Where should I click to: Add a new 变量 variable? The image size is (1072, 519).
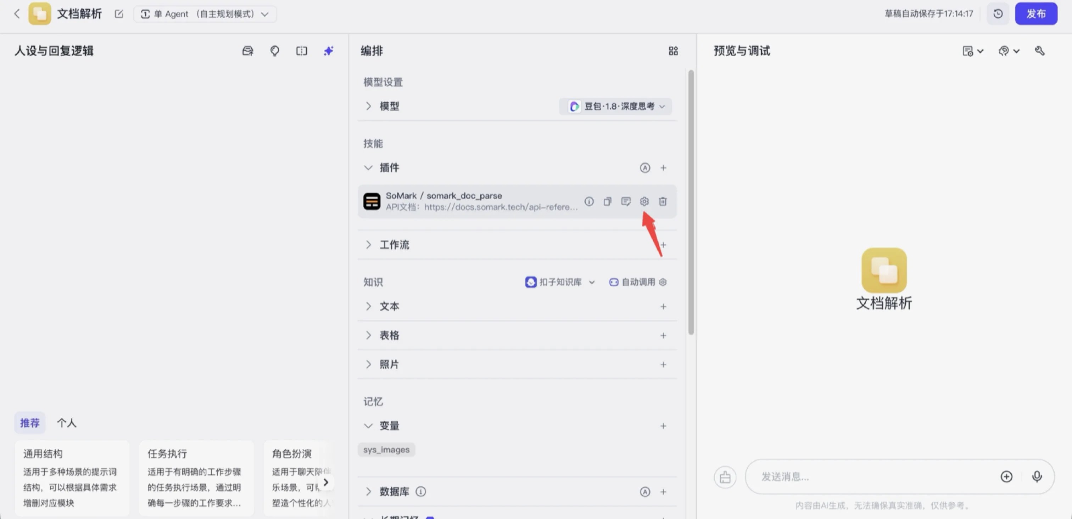click(663, 426)
